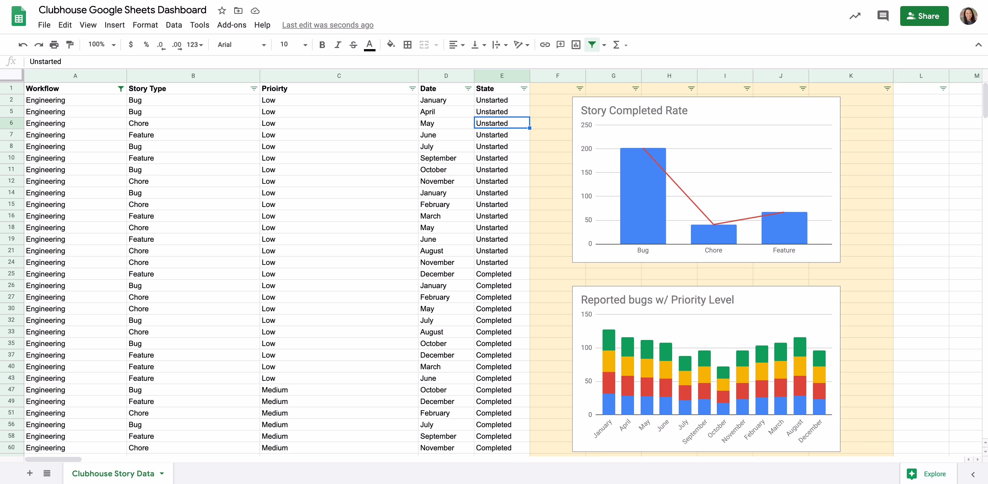
Task: Format as currency with dollar icon
Action: pyautogui.click(x=131, y=45)
